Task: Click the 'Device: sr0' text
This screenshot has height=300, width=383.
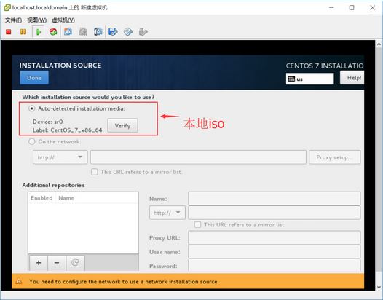Action: (x=48, y=122)
